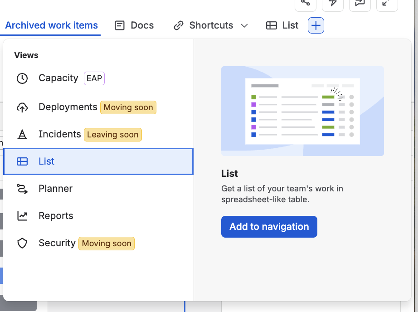Screen dimensions: 418x312
Task: Open automation via the lightning bolt icon
Action: (333, 4)
